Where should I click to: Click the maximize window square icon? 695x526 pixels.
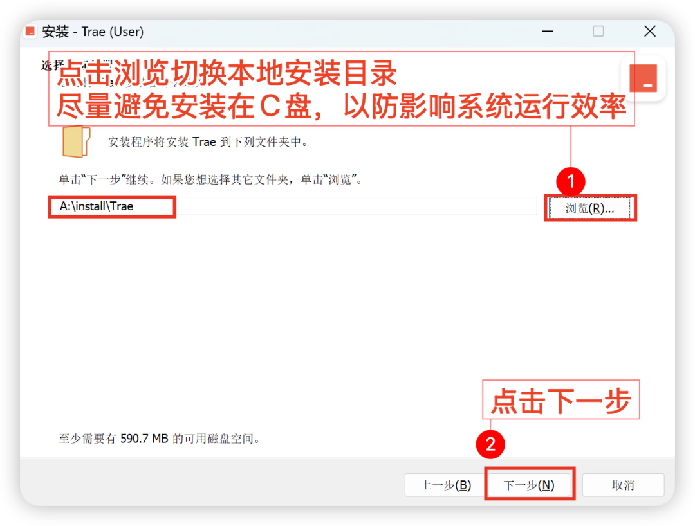(x=598, y=32)
